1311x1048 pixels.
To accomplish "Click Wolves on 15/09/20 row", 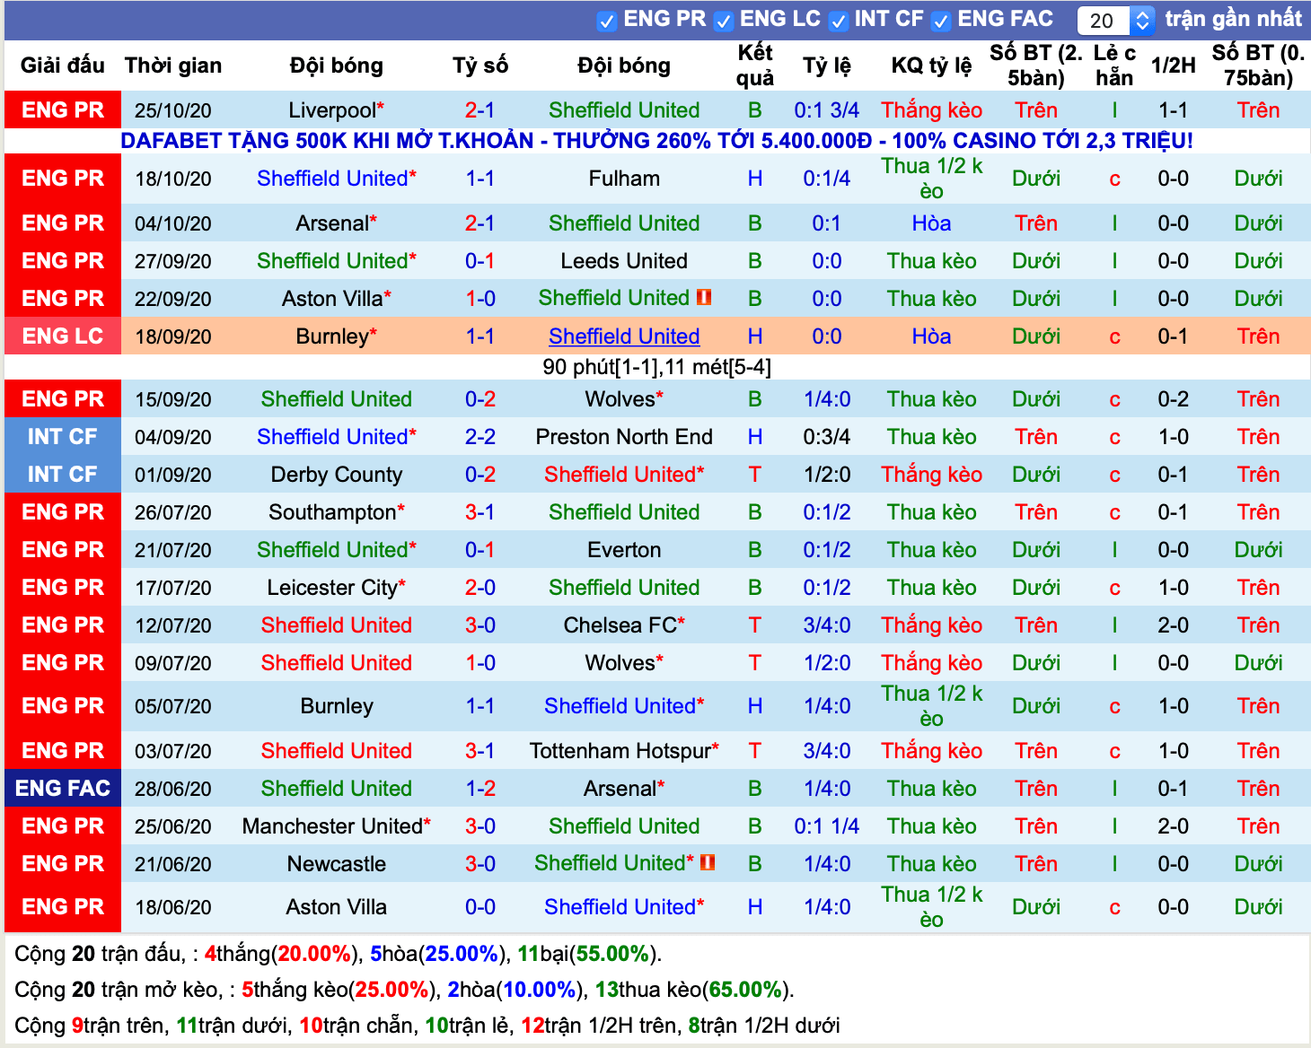I will click(x=620, y=399).
